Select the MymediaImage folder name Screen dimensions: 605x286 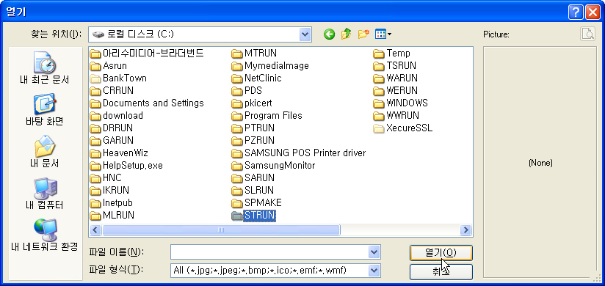pyautogui.click(x=277, y=66)
